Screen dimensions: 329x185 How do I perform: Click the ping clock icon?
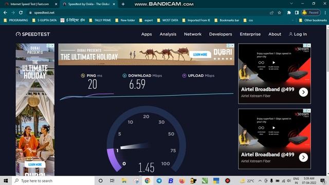(x=83, y=76)
